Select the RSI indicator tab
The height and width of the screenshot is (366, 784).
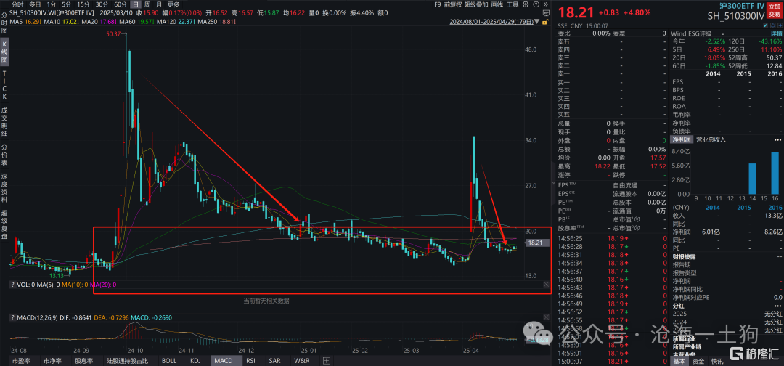pyautogui.click(x=251, y=360)
